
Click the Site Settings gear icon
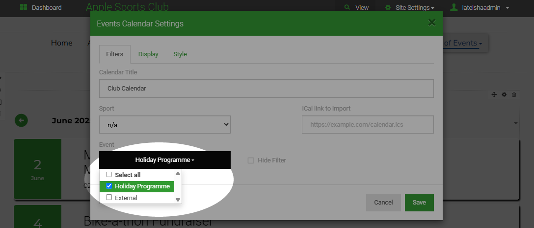[x=388, y=7]
